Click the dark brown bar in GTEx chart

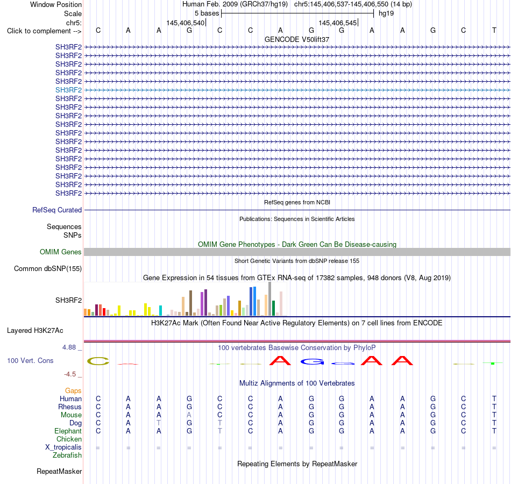click(x=190, y=303)
